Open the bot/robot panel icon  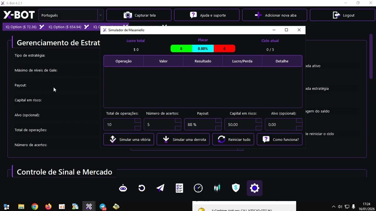(123, 188)
